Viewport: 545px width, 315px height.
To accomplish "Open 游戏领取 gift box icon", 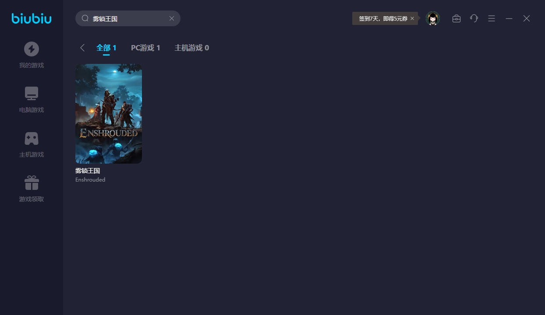I will 32,183.
